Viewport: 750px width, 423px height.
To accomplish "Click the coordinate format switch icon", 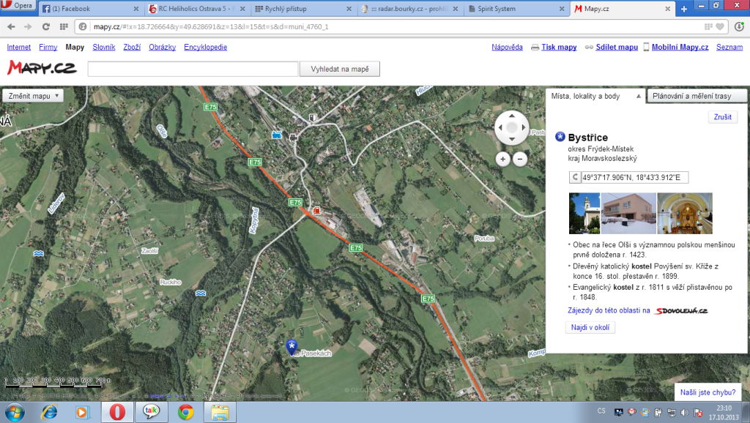I will pos(576,178).
